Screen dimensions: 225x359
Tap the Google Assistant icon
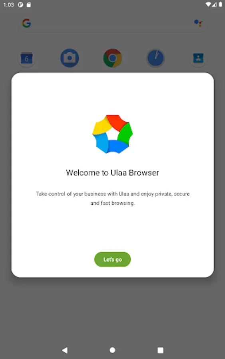tap(198, 23)
